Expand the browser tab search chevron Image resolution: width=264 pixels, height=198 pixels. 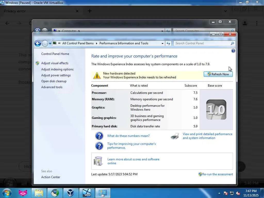coord(225,11)
